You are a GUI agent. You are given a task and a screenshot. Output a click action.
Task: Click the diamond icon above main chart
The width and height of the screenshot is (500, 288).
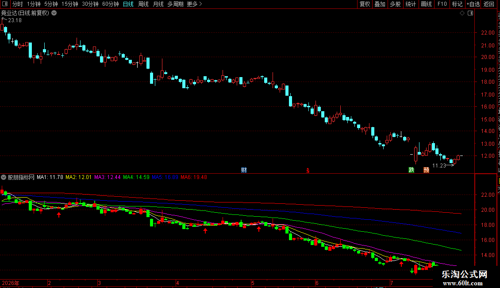tap(462, 13)
